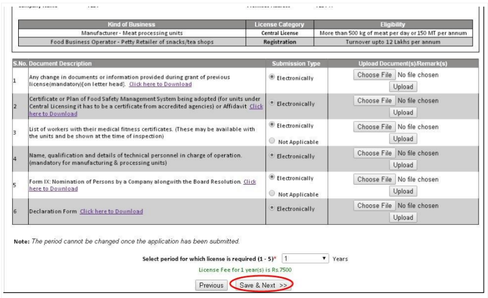This screenshot has width=488, height=298.
Task: Click download link in document row 1
Action: (x=160, y=84)
